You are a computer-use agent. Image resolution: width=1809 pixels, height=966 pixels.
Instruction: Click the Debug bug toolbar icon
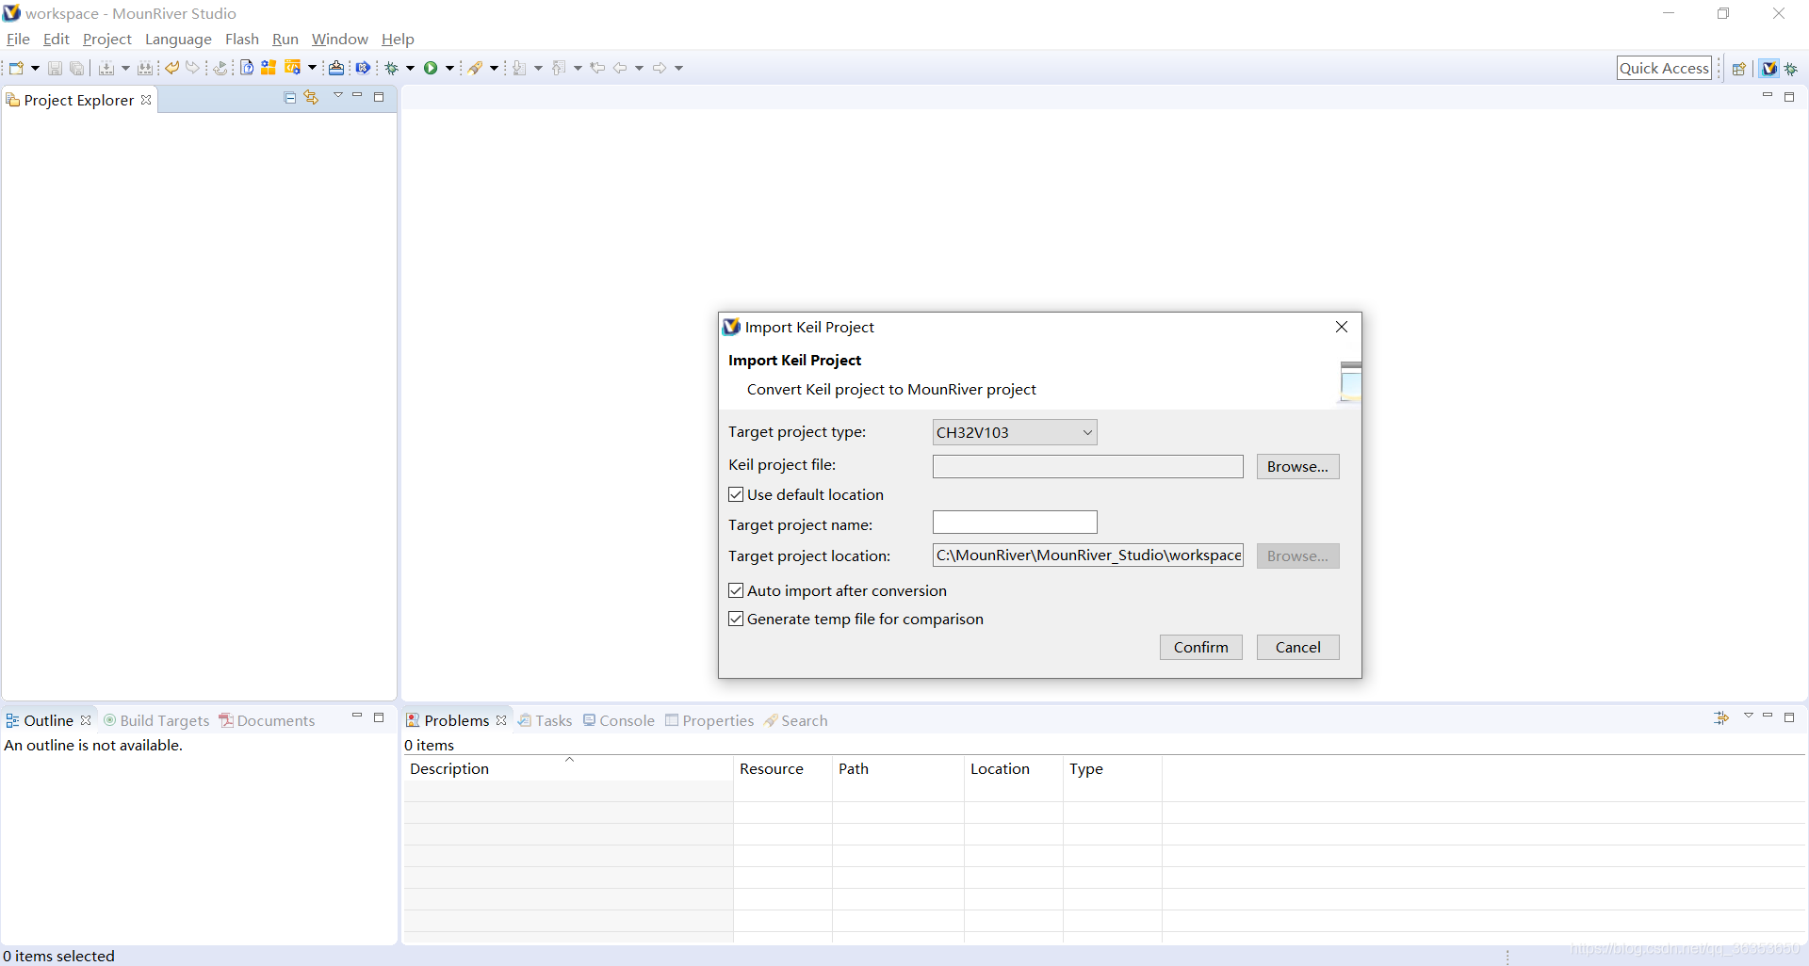point(392,68)
